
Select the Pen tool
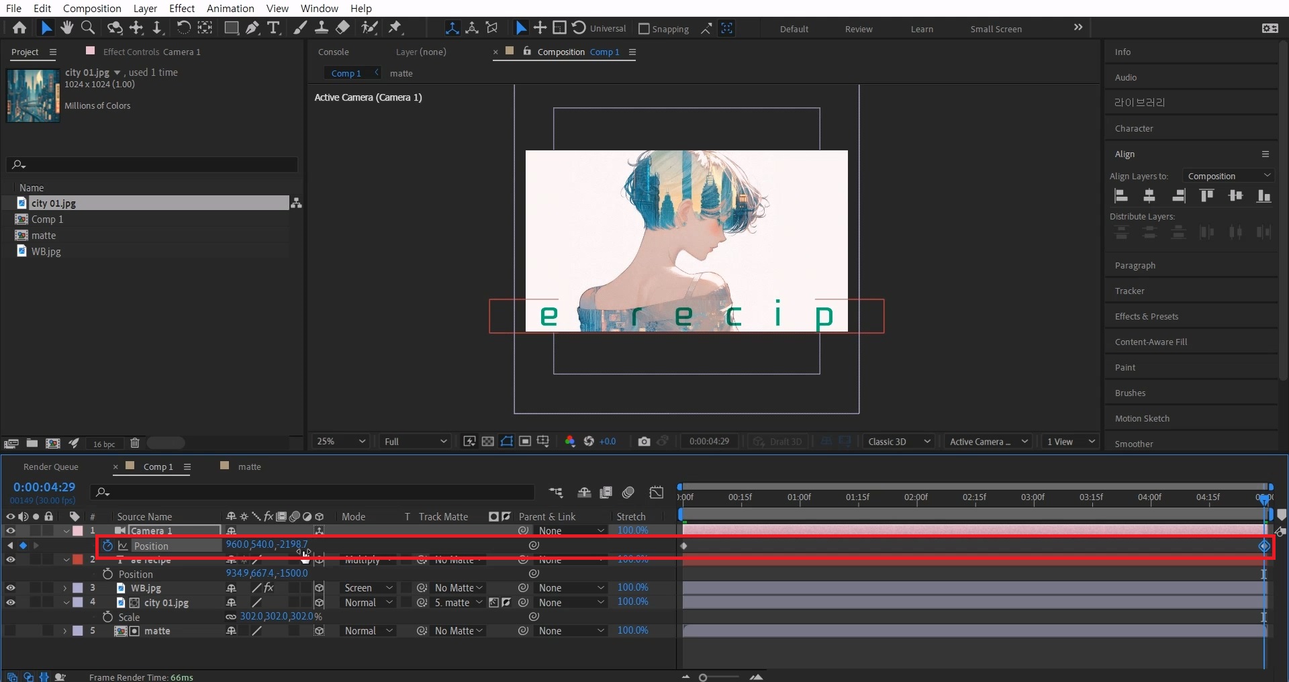[x=252, y=28]
